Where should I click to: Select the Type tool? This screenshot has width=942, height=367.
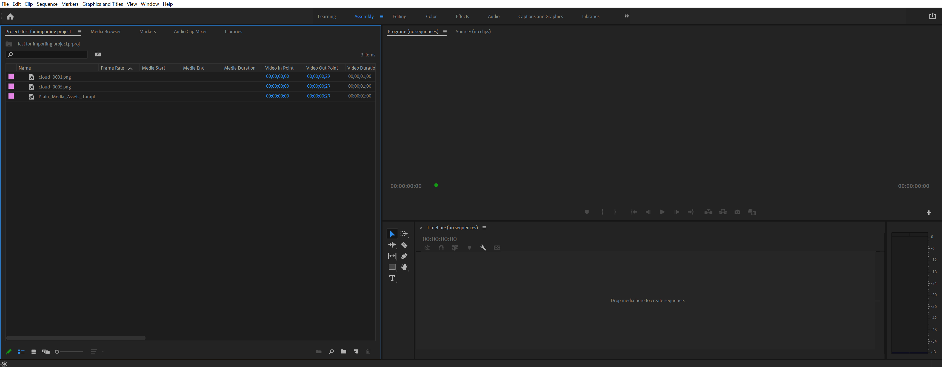(x=392, y=279)
